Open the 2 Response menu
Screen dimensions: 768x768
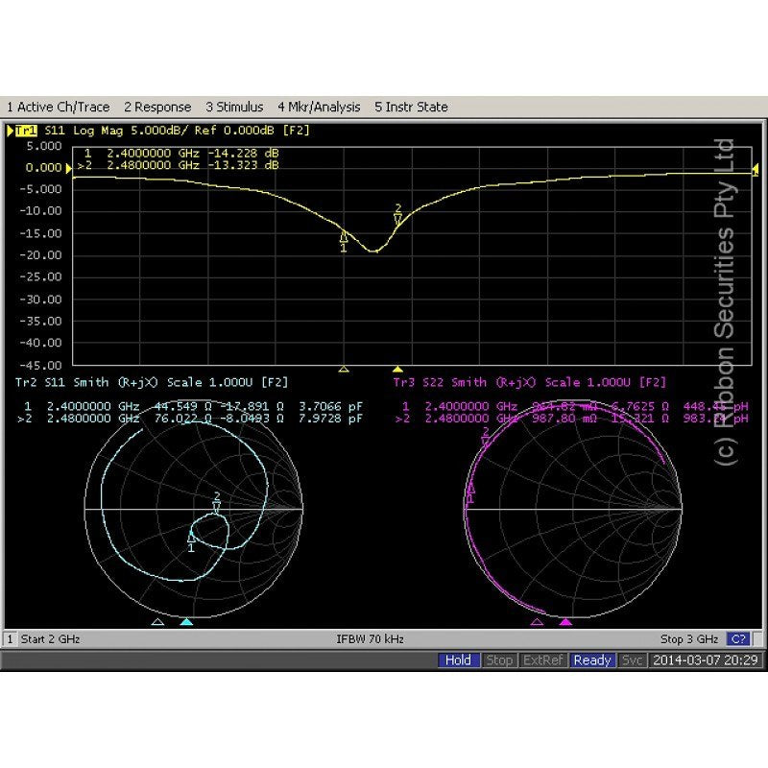pos(157,107)
